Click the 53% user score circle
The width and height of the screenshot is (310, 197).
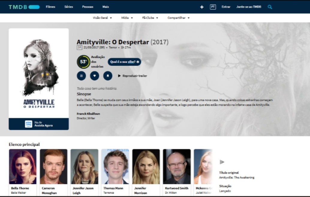(x=83, y=62)
